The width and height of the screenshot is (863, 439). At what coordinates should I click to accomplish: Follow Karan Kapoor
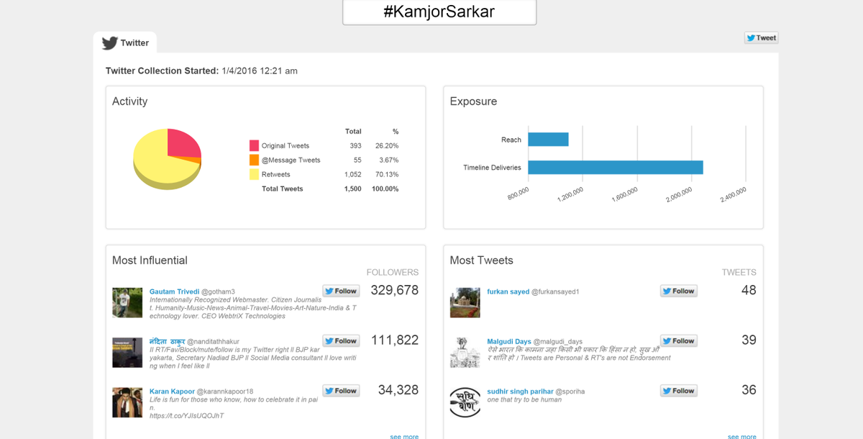341,391
